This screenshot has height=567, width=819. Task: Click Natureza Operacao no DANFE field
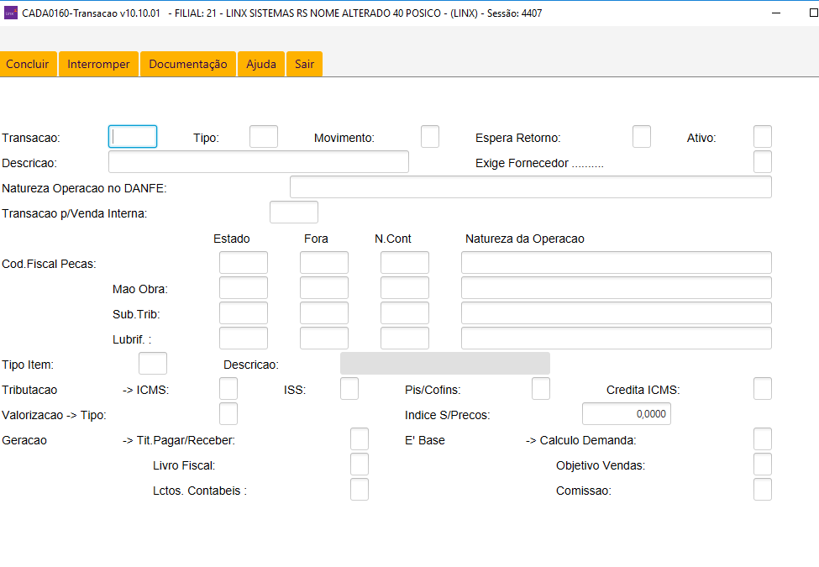(530, 187)
